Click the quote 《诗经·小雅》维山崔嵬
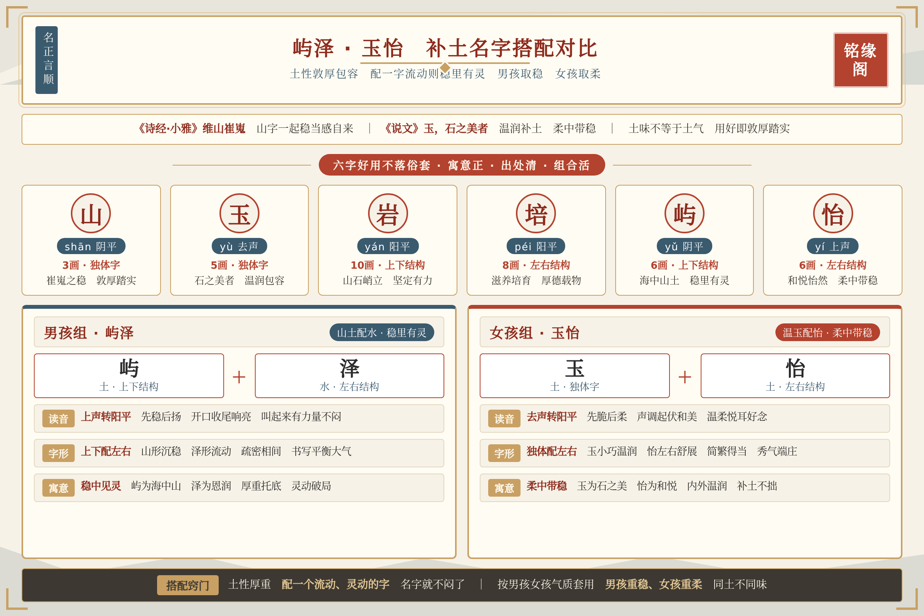Screen dimensions: 924x616 190,129
